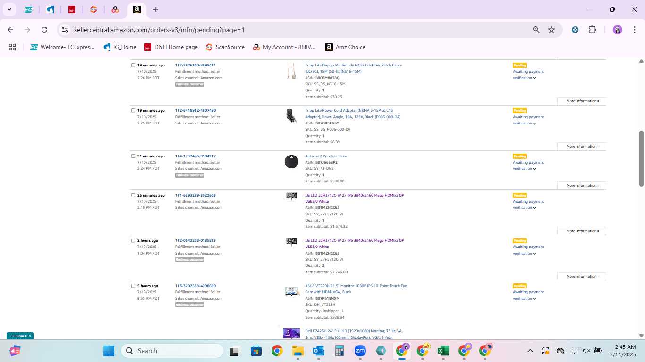Click ASIN text B07J665BP2
The image size is (645, 362).
[326, 162]
